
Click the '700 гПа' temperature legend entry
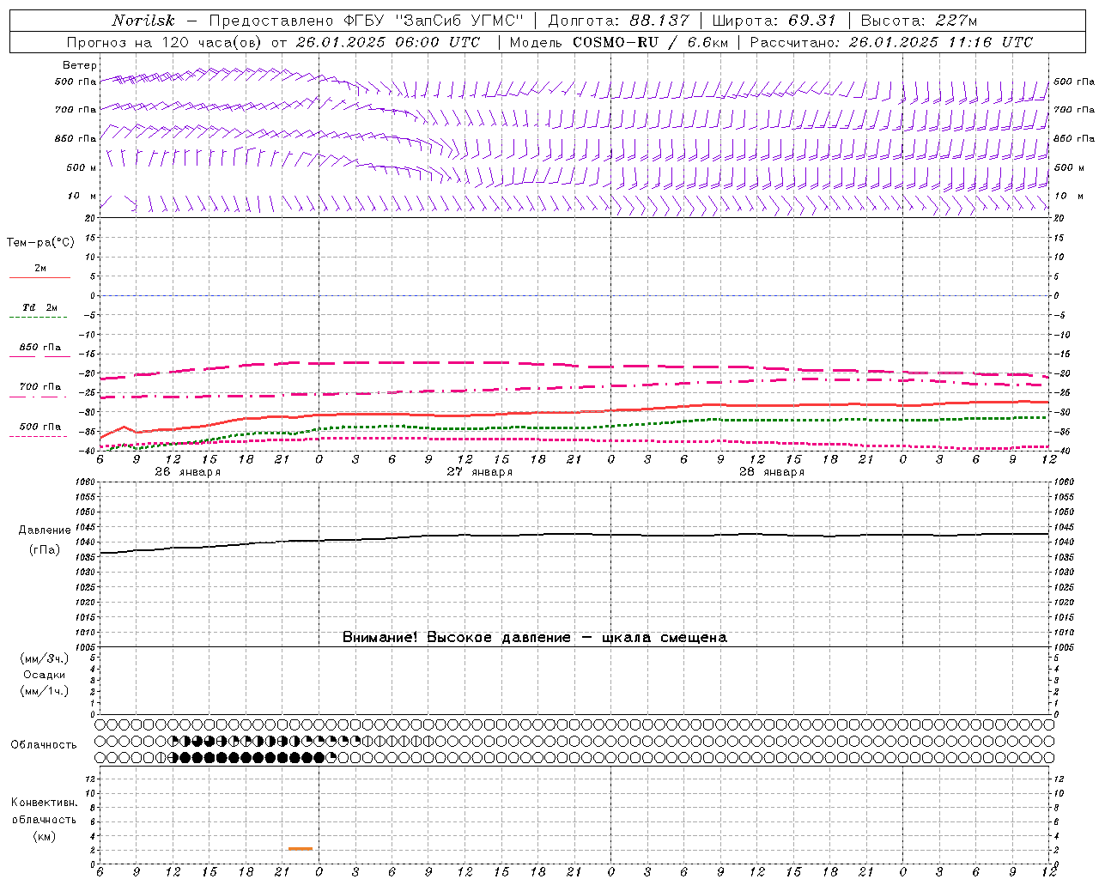(39, 387)
